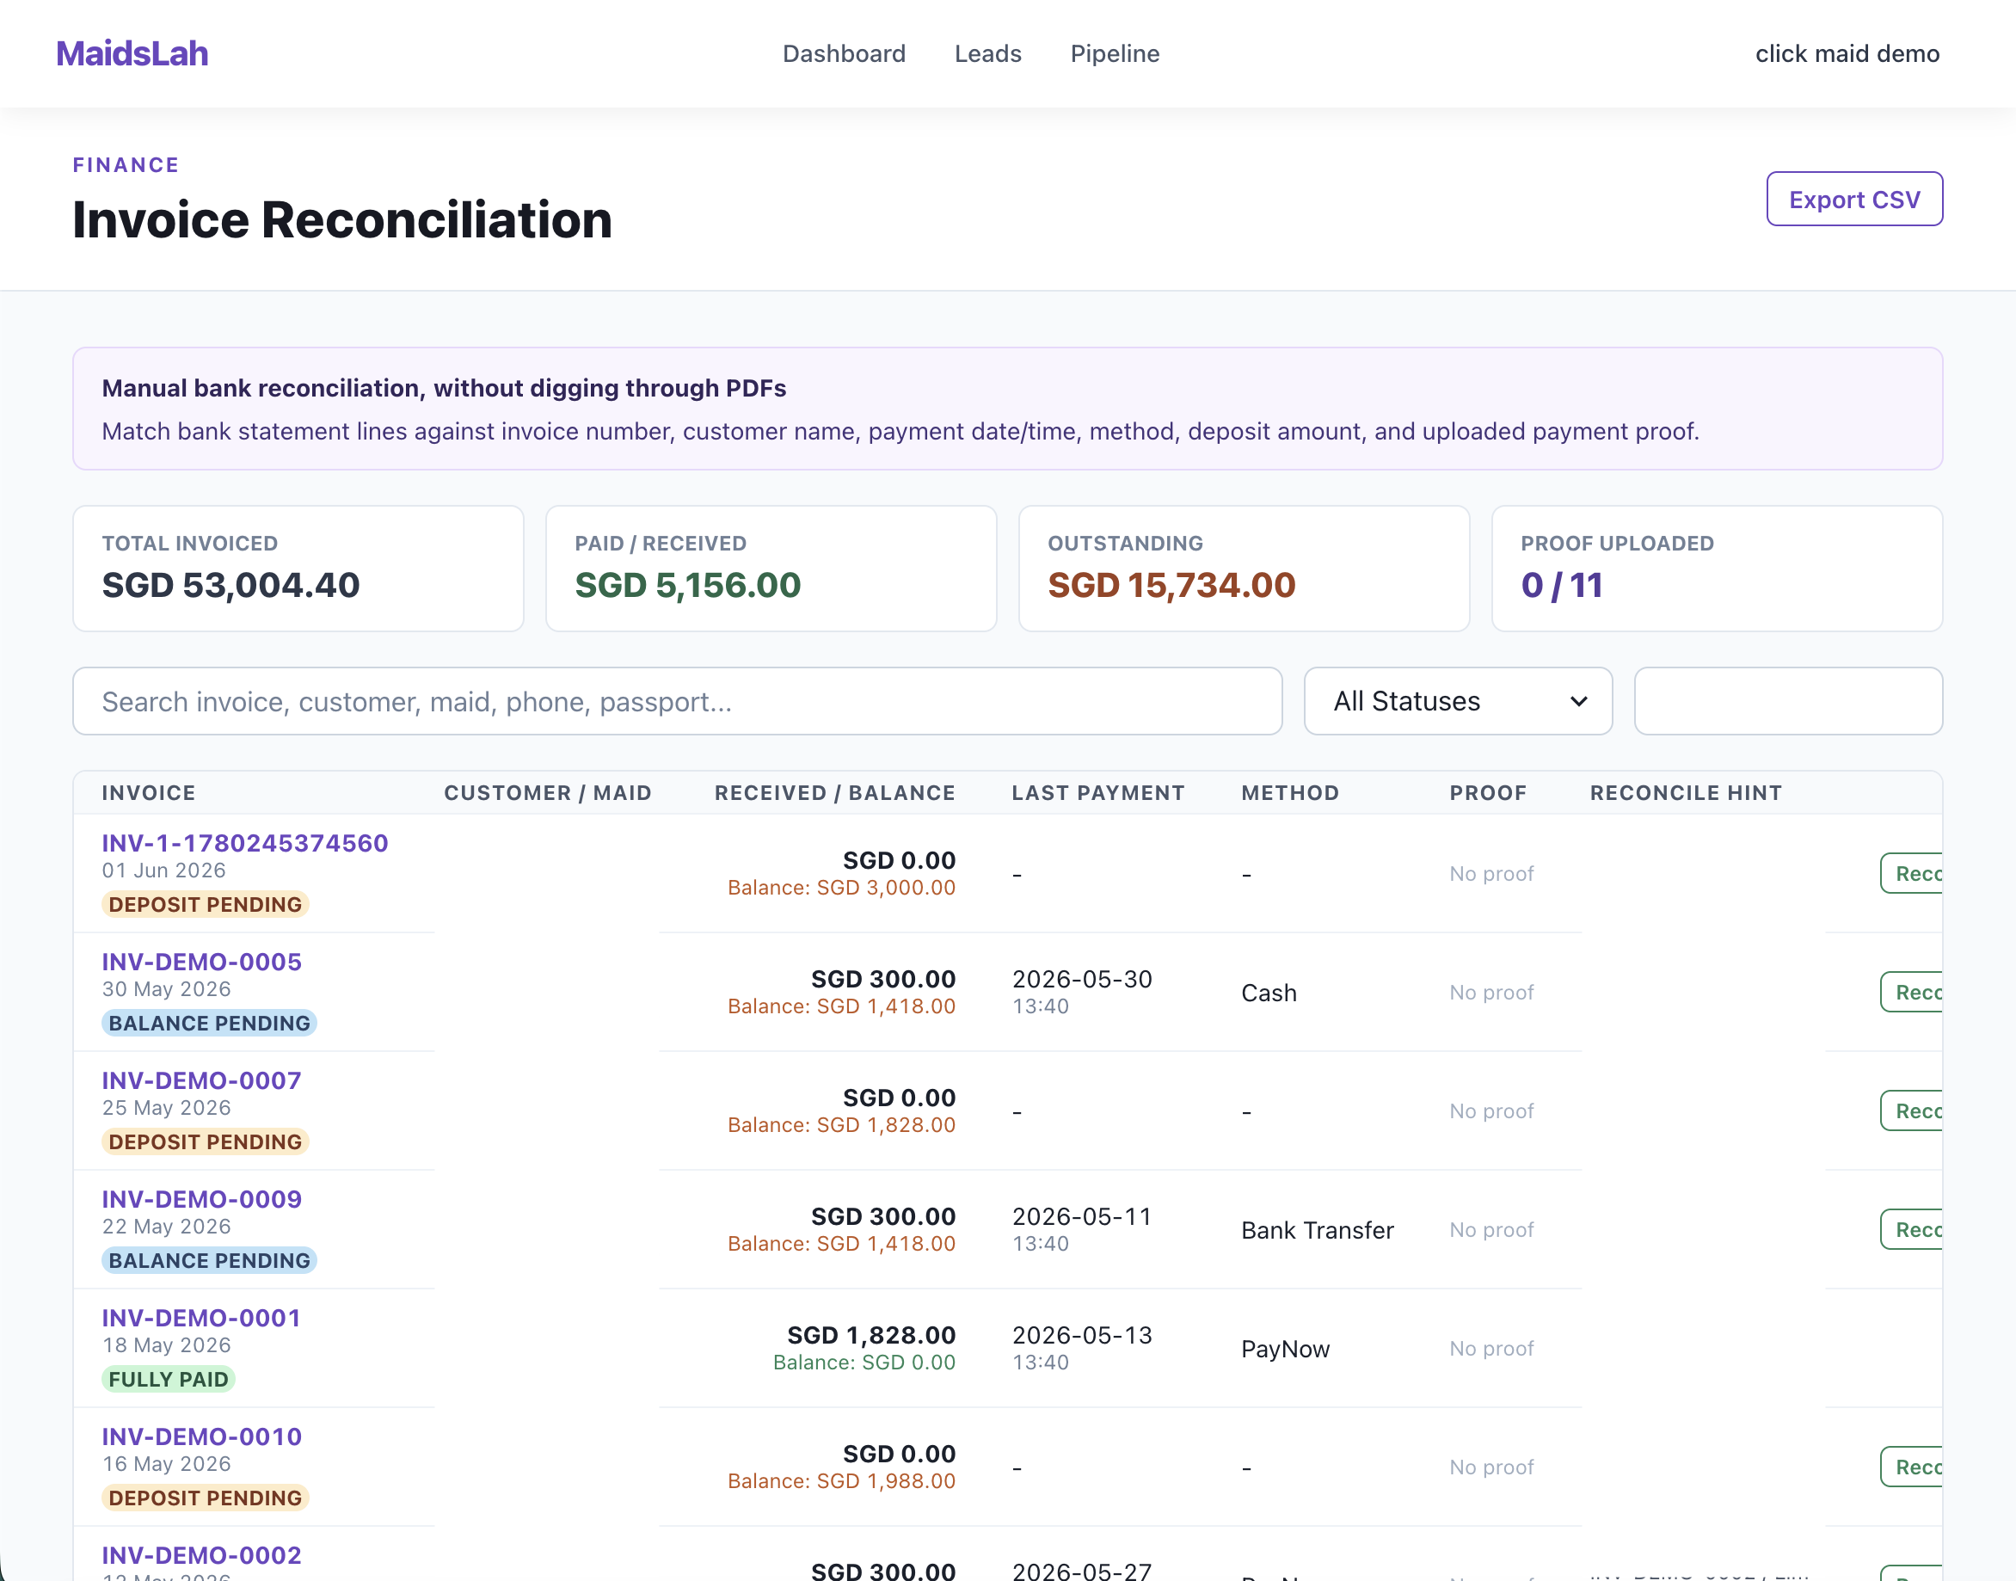The image size is (2016, 1581).
Task: Open invoice INV-DEMO-0009
Action: click(202, 1199)
